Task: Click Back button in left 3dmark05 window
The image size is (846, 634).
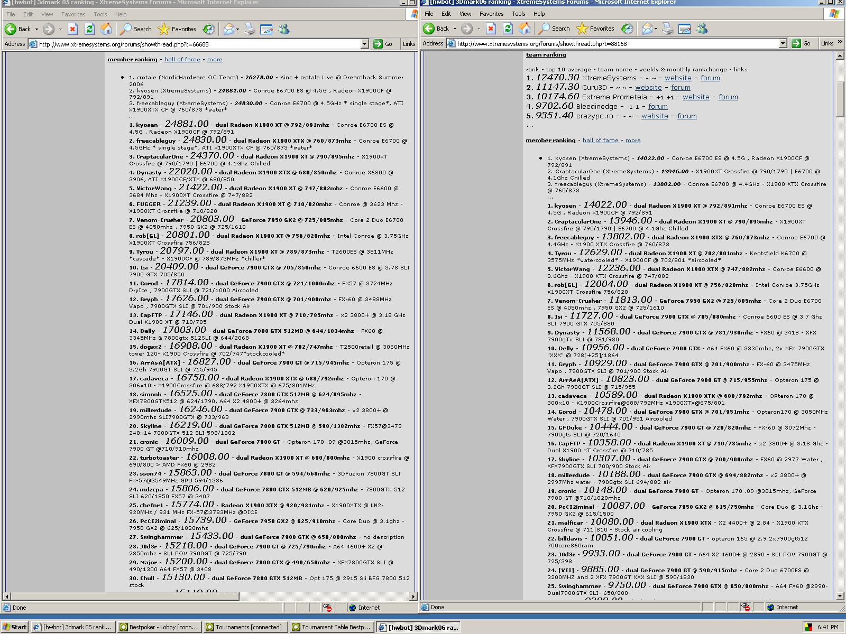Action: tap(17, 29)
